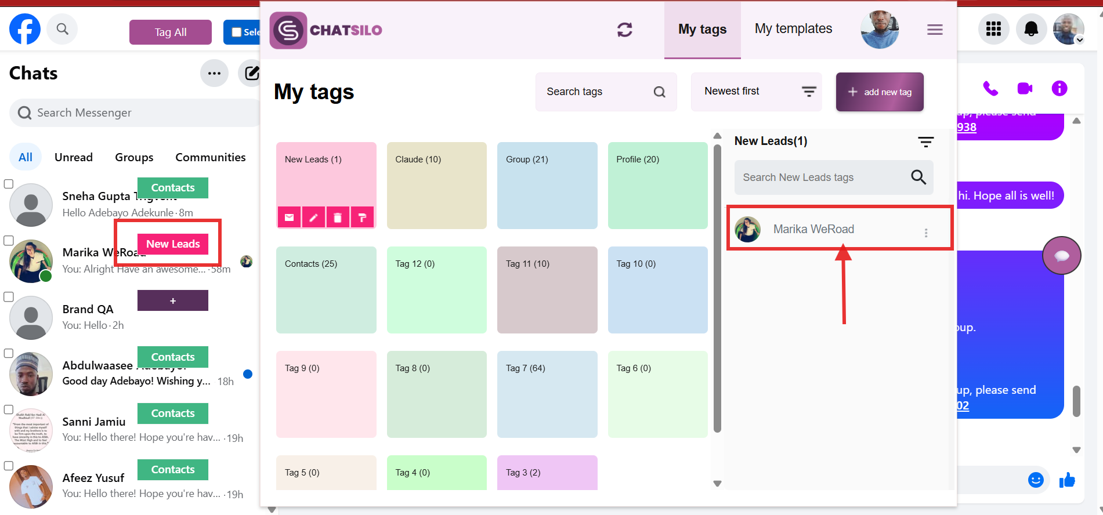Select the Contacts (25) tag card
This screenshot has height=515, width=1103.
326,290
